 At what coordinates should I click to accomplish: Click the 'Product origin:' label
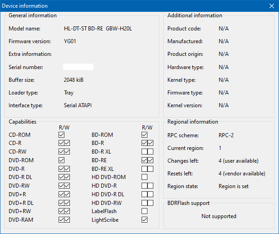coord(185,54)
